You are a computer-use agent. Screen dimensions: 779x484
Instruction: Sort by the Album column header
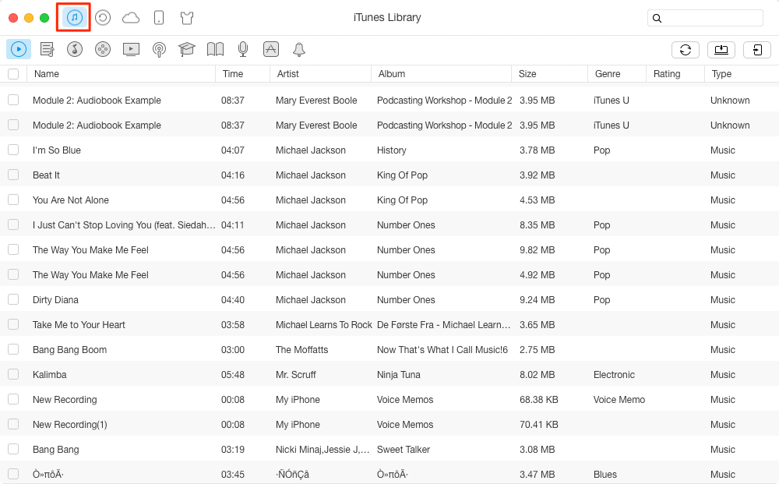coord(441,74)
